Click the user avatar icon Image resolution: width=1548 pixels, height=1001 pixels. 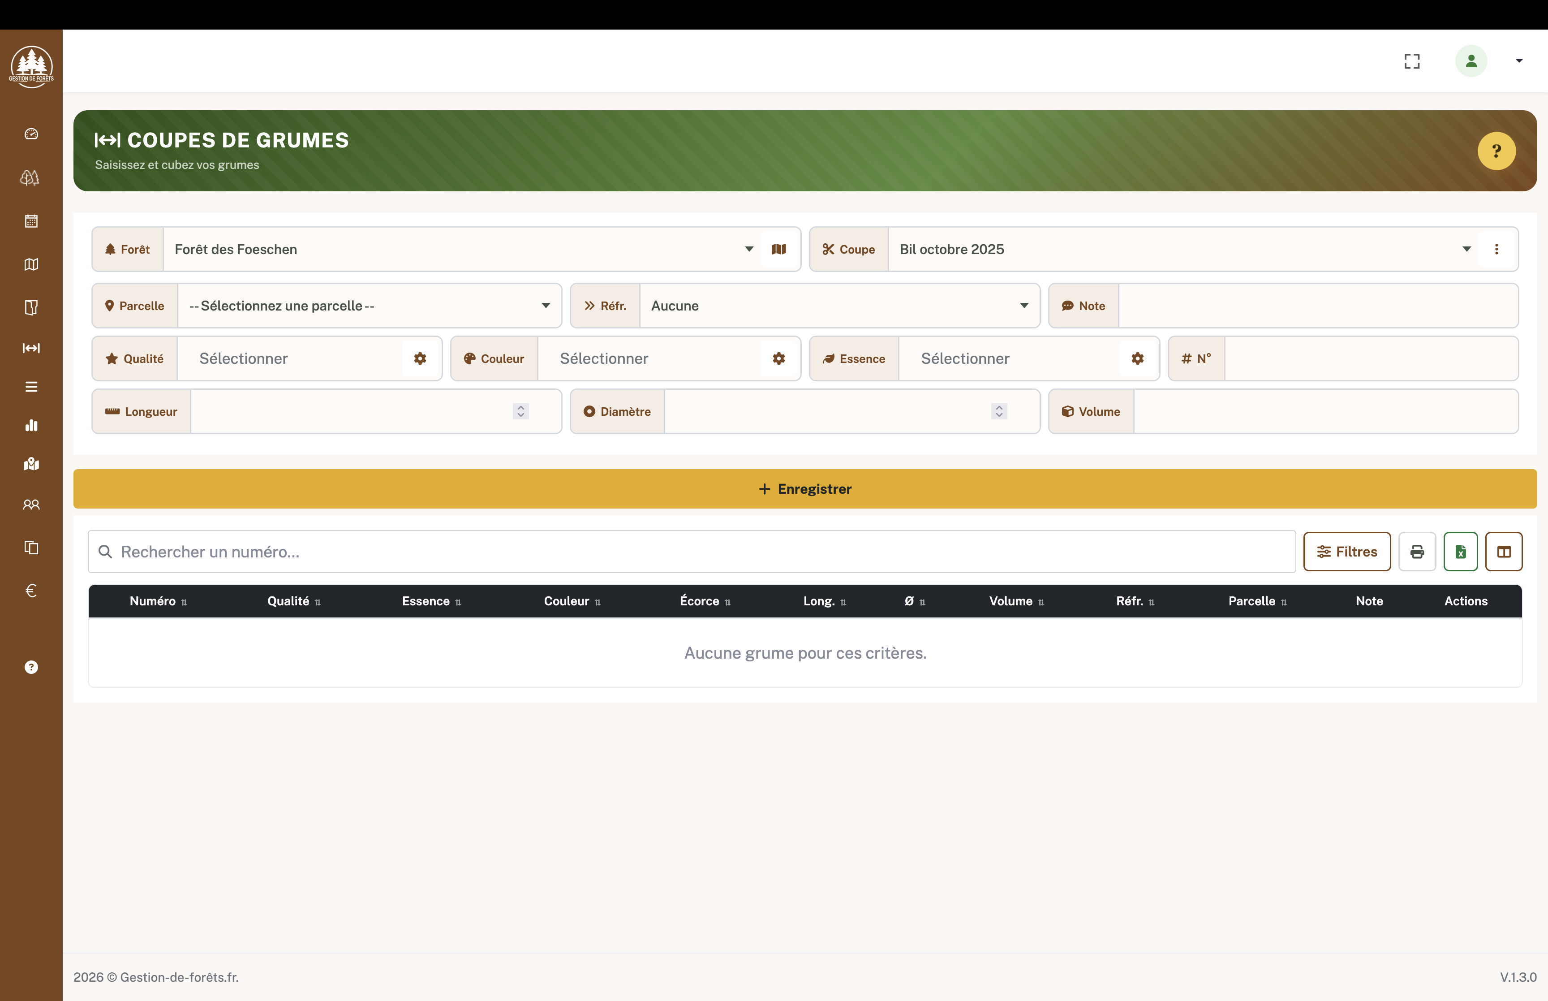click(1471, 61)
